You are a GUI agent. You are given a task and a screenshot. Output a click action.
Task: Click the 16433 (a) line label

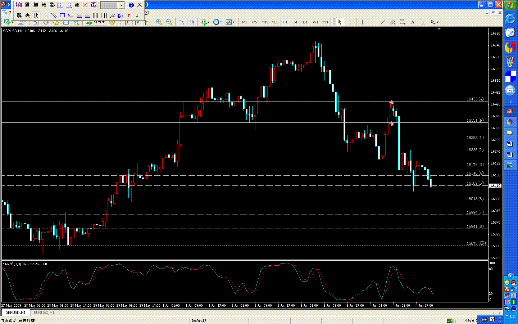coord(475,99)
